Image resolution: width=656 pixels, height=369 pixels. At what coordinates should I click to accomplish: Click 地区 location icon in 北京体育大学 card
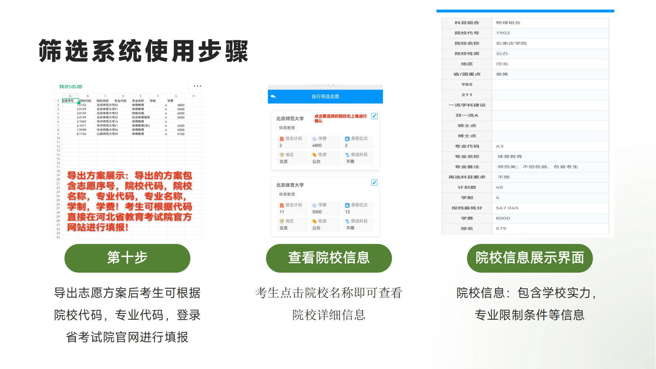tap(282, 221)
